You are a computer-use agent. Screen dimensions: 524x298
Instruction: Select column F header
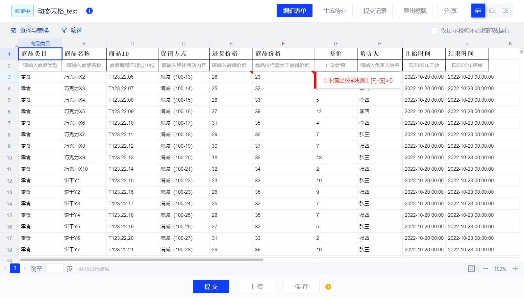click(283, 43)
